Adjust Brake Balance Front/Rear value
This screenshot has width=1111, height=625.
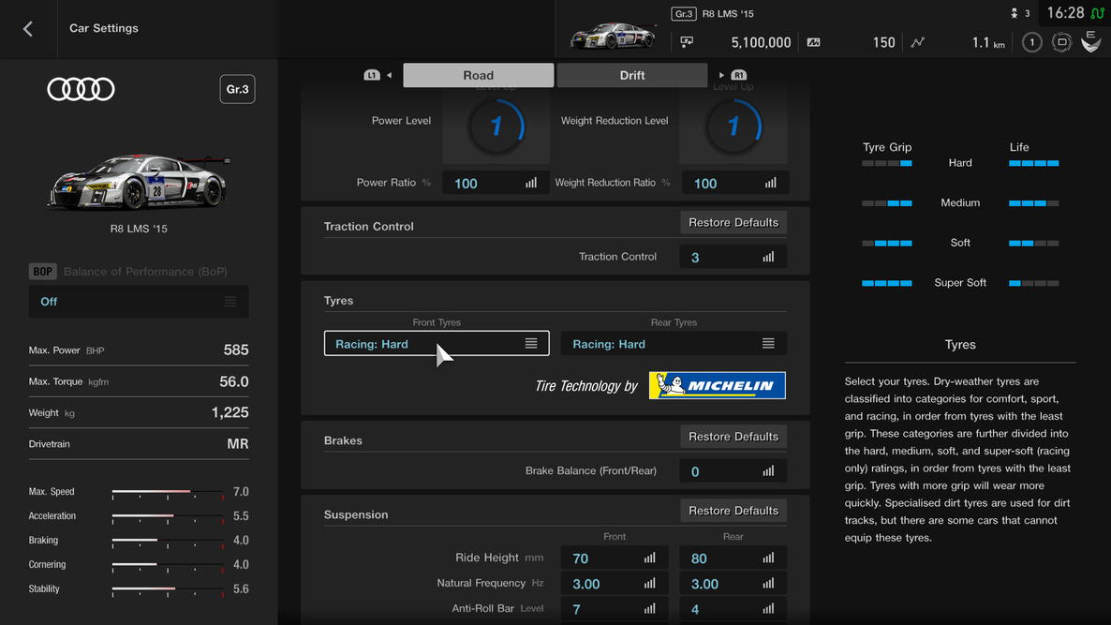733,471
